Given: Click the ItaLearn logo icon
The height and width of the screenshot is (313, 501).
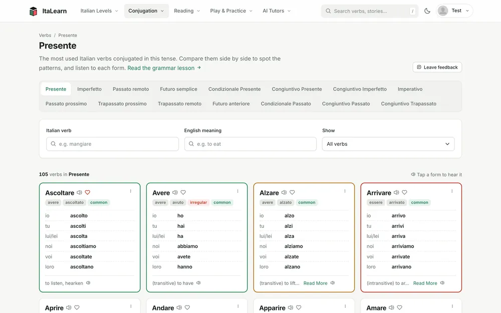Looking at the screenshot, I should 33,11.
